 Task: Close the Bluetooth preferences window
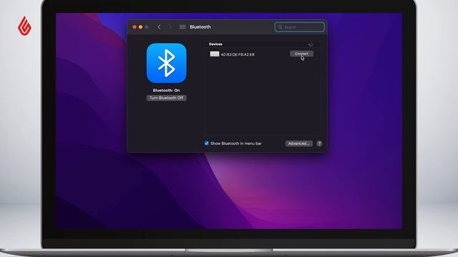(x=135, y=27)
